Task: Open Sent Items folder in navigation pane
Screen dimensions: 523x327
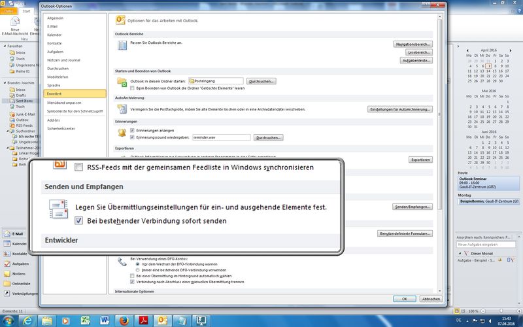Action: pyautogui.click(x=24, y=101)
